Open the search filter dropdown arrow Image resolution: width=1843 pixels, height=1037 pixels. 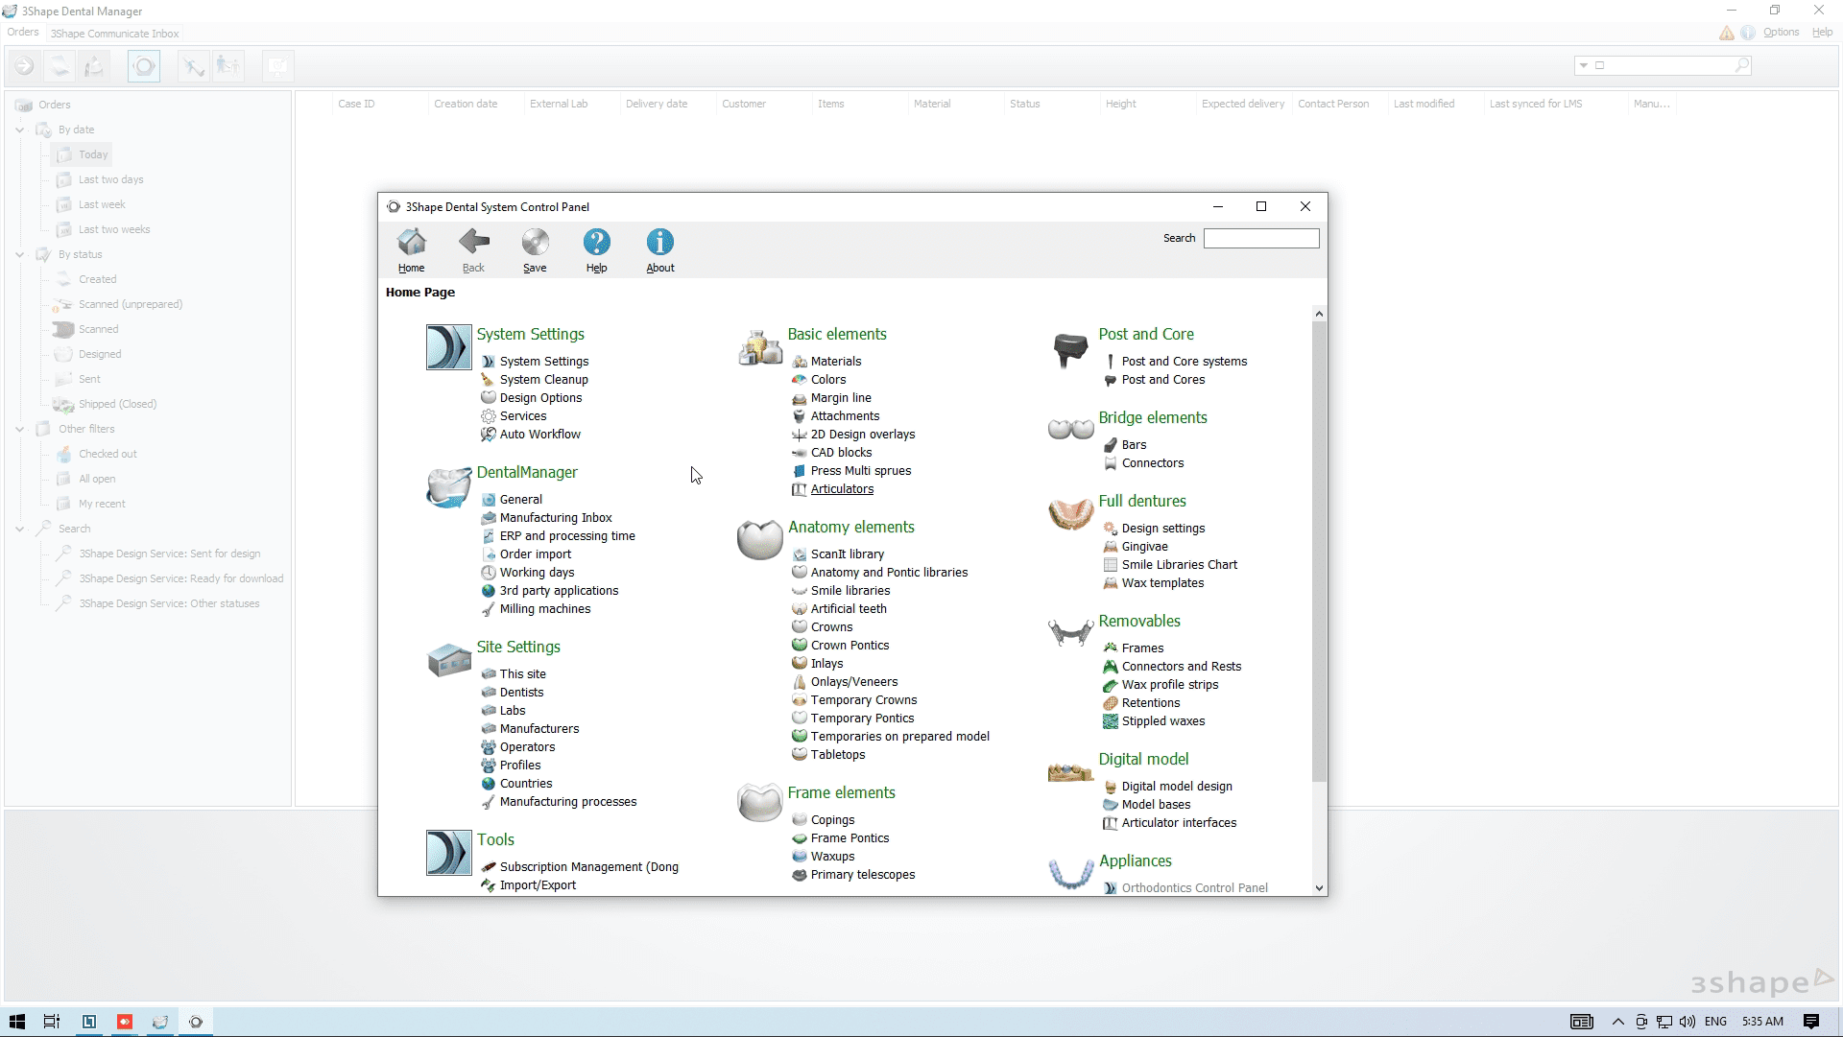click(1583, 65)
